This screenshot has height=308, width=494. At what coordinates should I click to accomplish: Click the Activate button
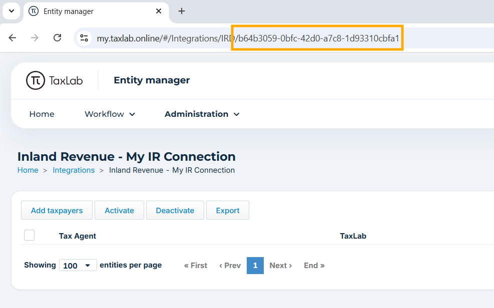(119, 210)
